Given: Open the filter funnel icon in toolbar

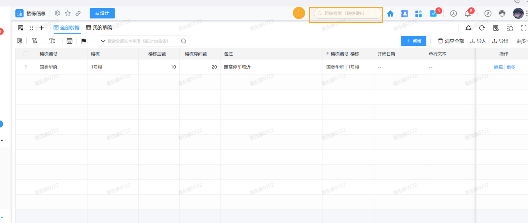Looking at the screenshot, I should click(x=34, y=41).
